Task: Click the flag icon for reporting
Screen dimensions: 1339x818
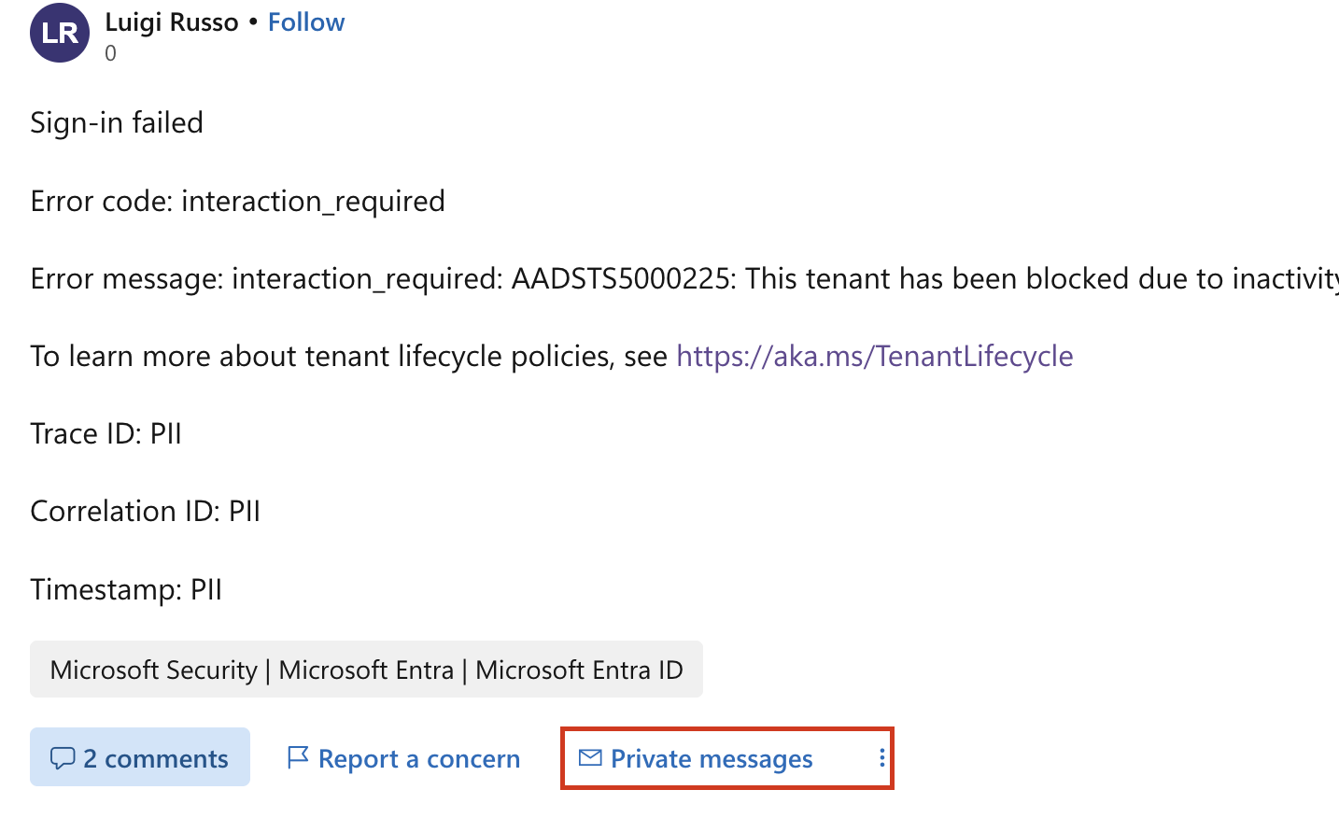Action: point(298,757)
